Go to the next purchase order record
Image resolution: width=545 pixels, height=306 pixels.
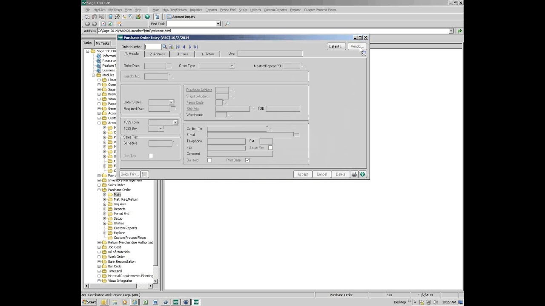[x=190, y=47]
